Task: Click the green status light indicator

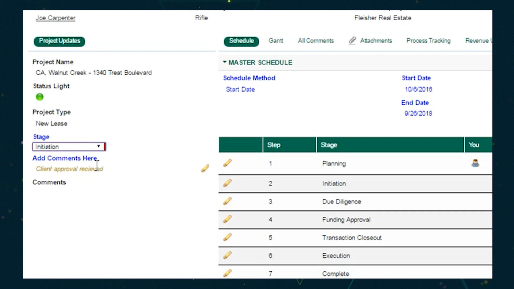Action: [40, 97]
